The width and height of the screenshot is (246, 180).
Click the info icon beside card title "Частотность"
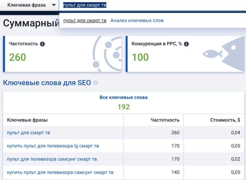42,44
